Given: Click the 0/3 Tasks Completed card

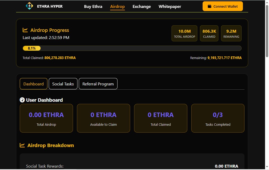Looking at the screenshot, I should [218, 118].
